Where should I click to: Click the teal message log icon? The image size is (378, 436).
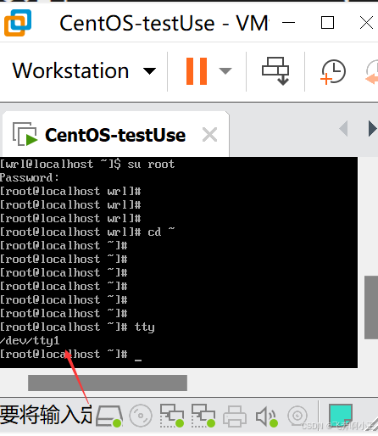click(341, 415)
